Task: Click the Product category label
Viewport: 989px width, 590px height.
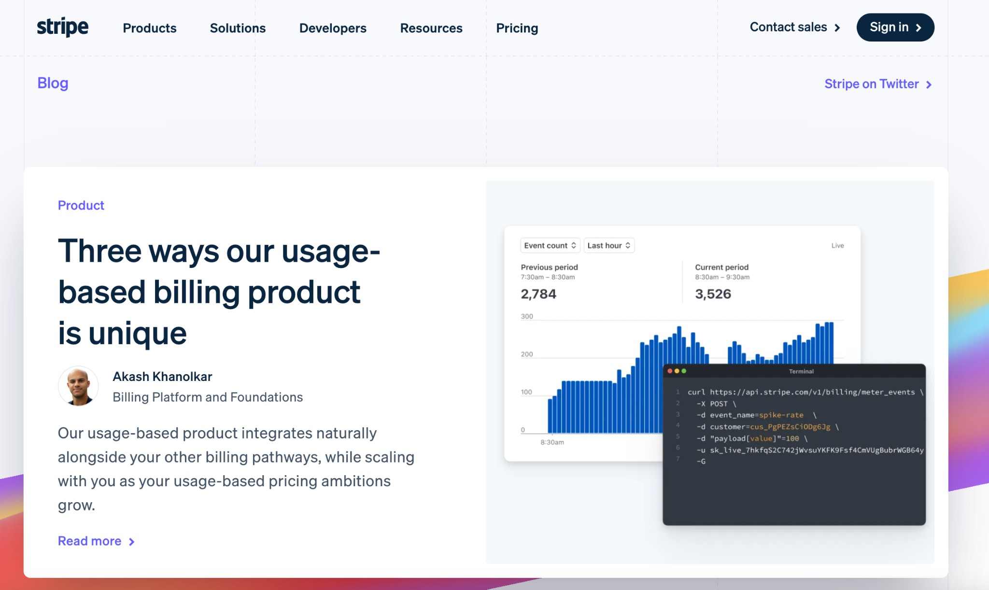Action: point(81,205)
